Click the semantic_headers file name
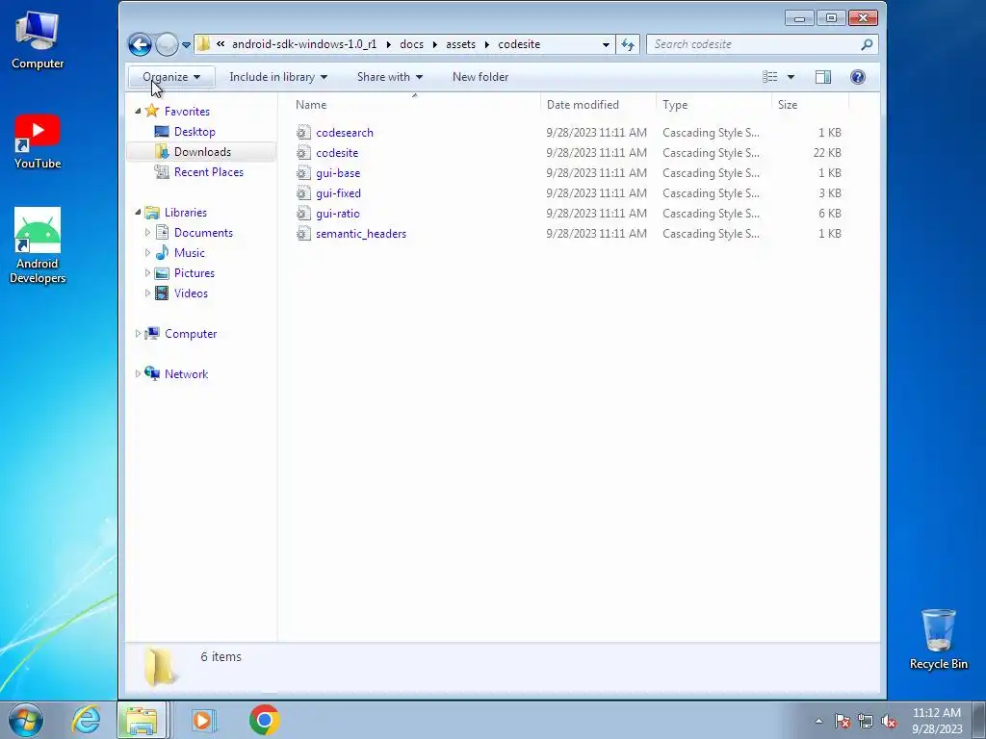986x739 pixels. point(361,234)
